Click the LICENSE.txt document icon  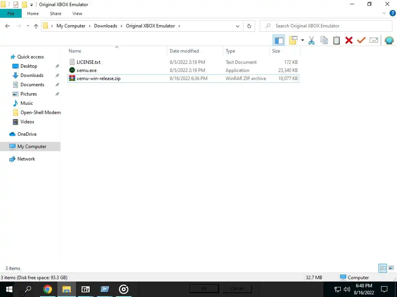coord(72,62)
